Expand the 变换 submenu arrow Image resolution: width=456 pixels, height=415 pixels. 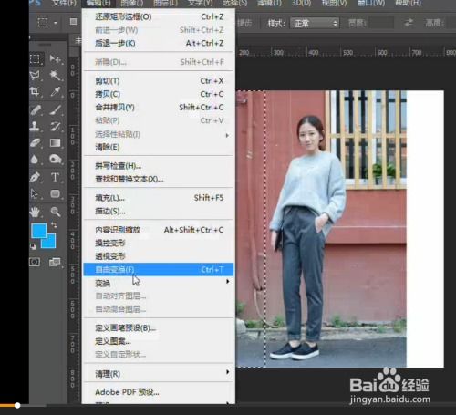point(227,282)
